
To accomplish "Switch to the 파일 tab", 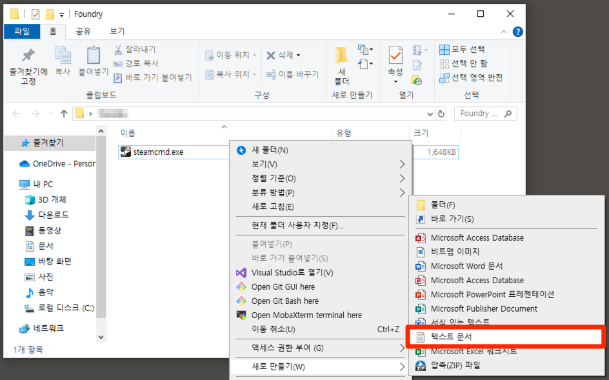I will coord(22,31).
